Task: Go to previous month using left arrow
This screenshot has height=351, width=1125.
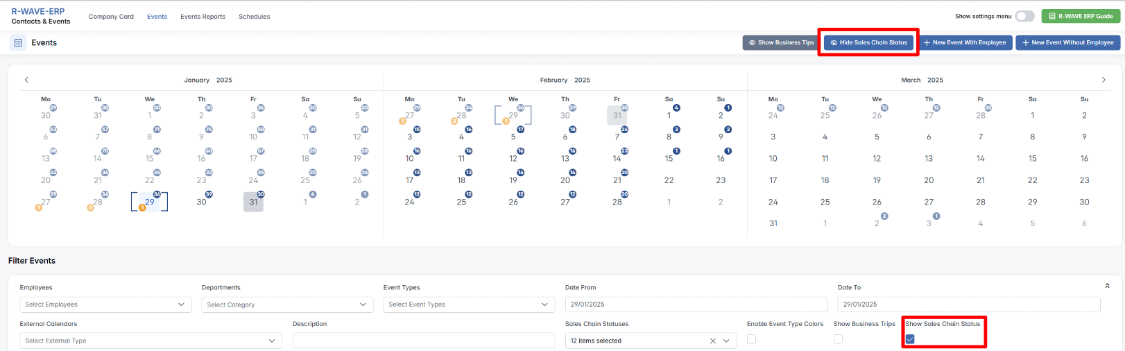Action: point(26,80)
